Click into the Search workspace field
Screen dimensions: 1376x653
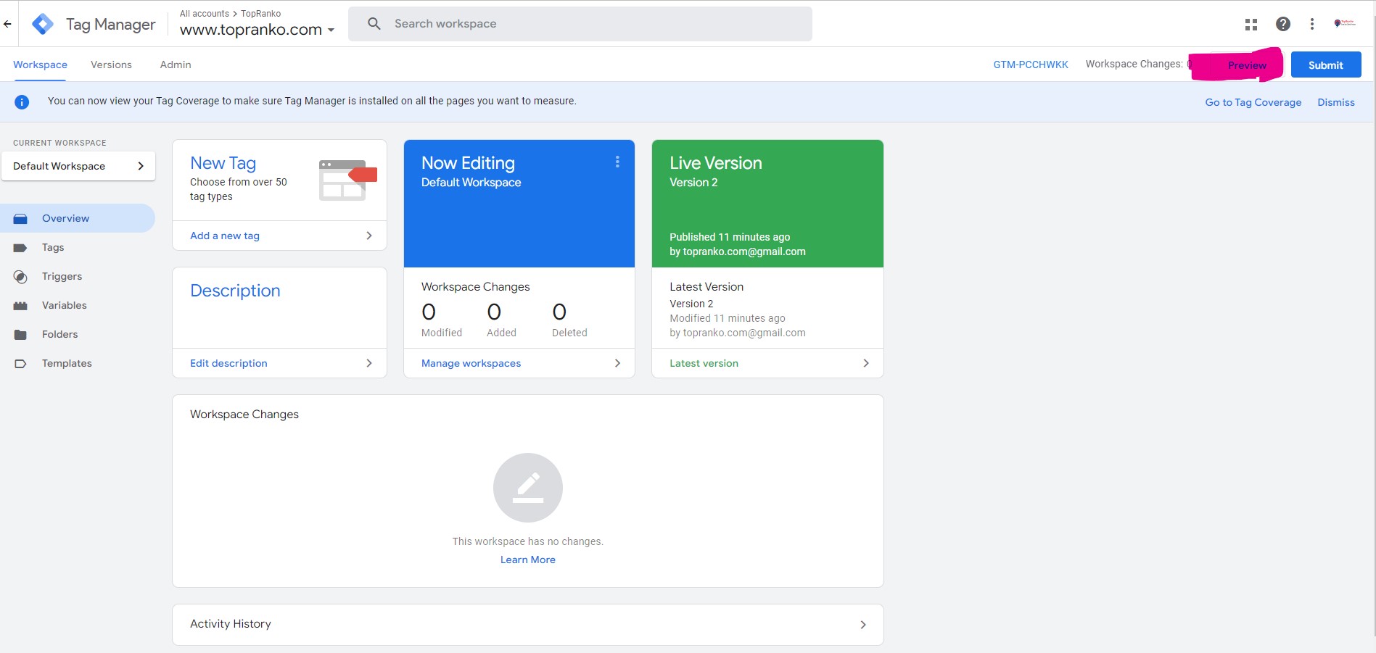coord(580,24)
